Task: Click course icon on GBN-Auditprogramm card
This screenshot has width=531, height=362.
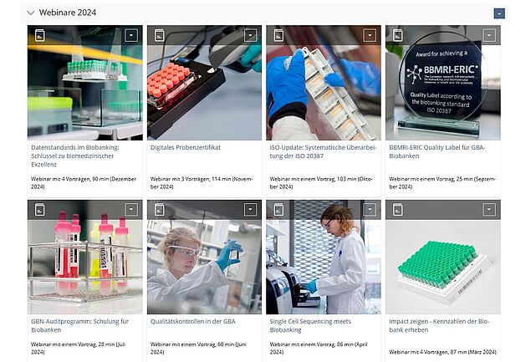Action: [39, 210]
